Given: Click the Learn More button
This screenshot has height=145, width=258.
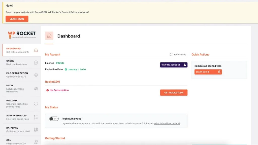Looking at the screenshot, I should (x=17, y=19).
